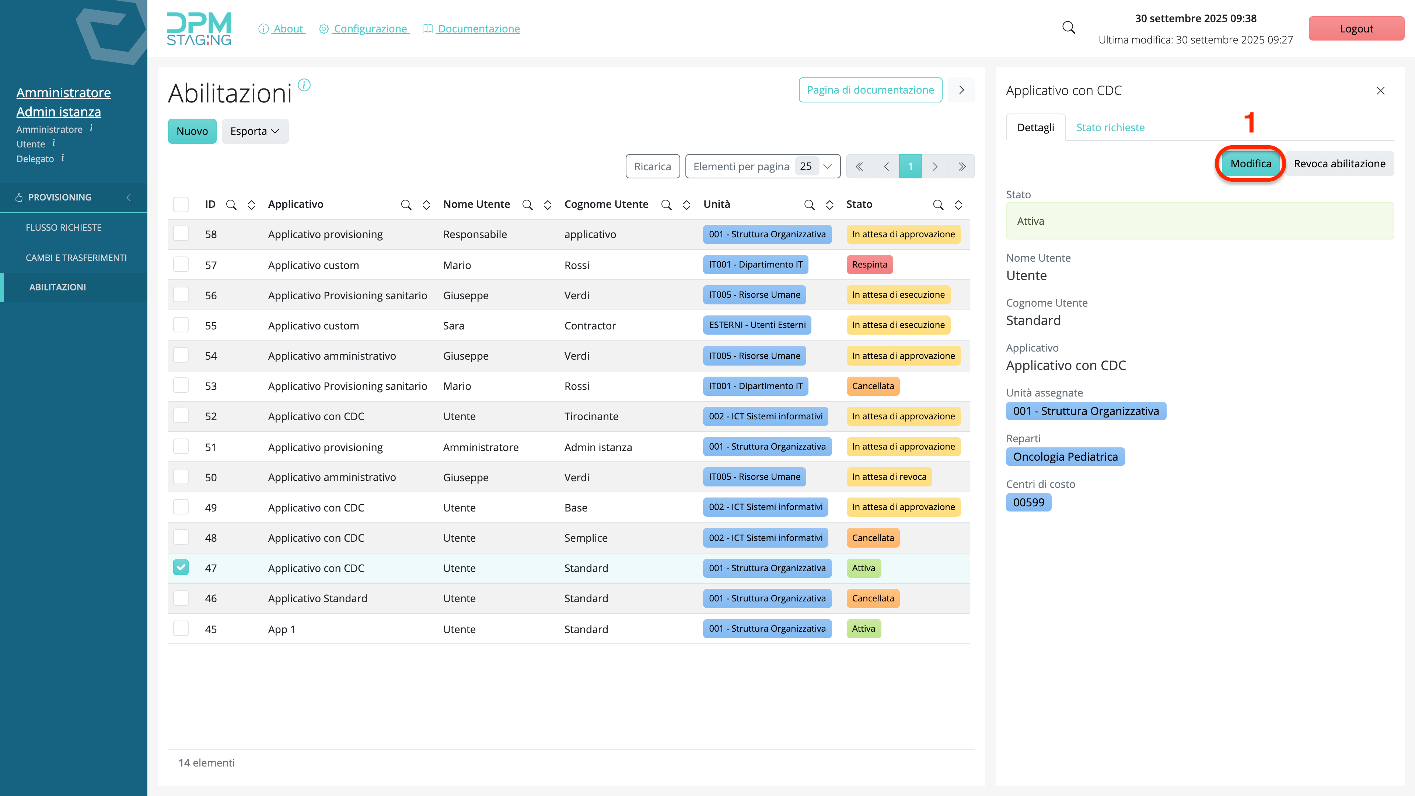Screen dimensions: 1415x796
Task: Sort table by ID column
Action: click(x=251, y=205)
